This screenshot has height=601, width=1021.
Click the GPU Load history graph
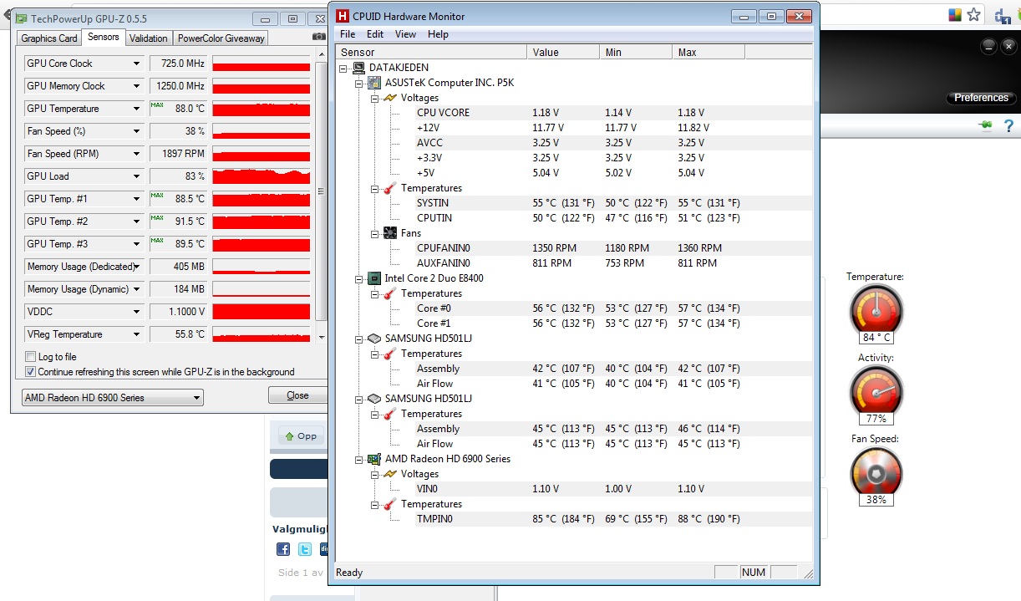coord(262,176)
